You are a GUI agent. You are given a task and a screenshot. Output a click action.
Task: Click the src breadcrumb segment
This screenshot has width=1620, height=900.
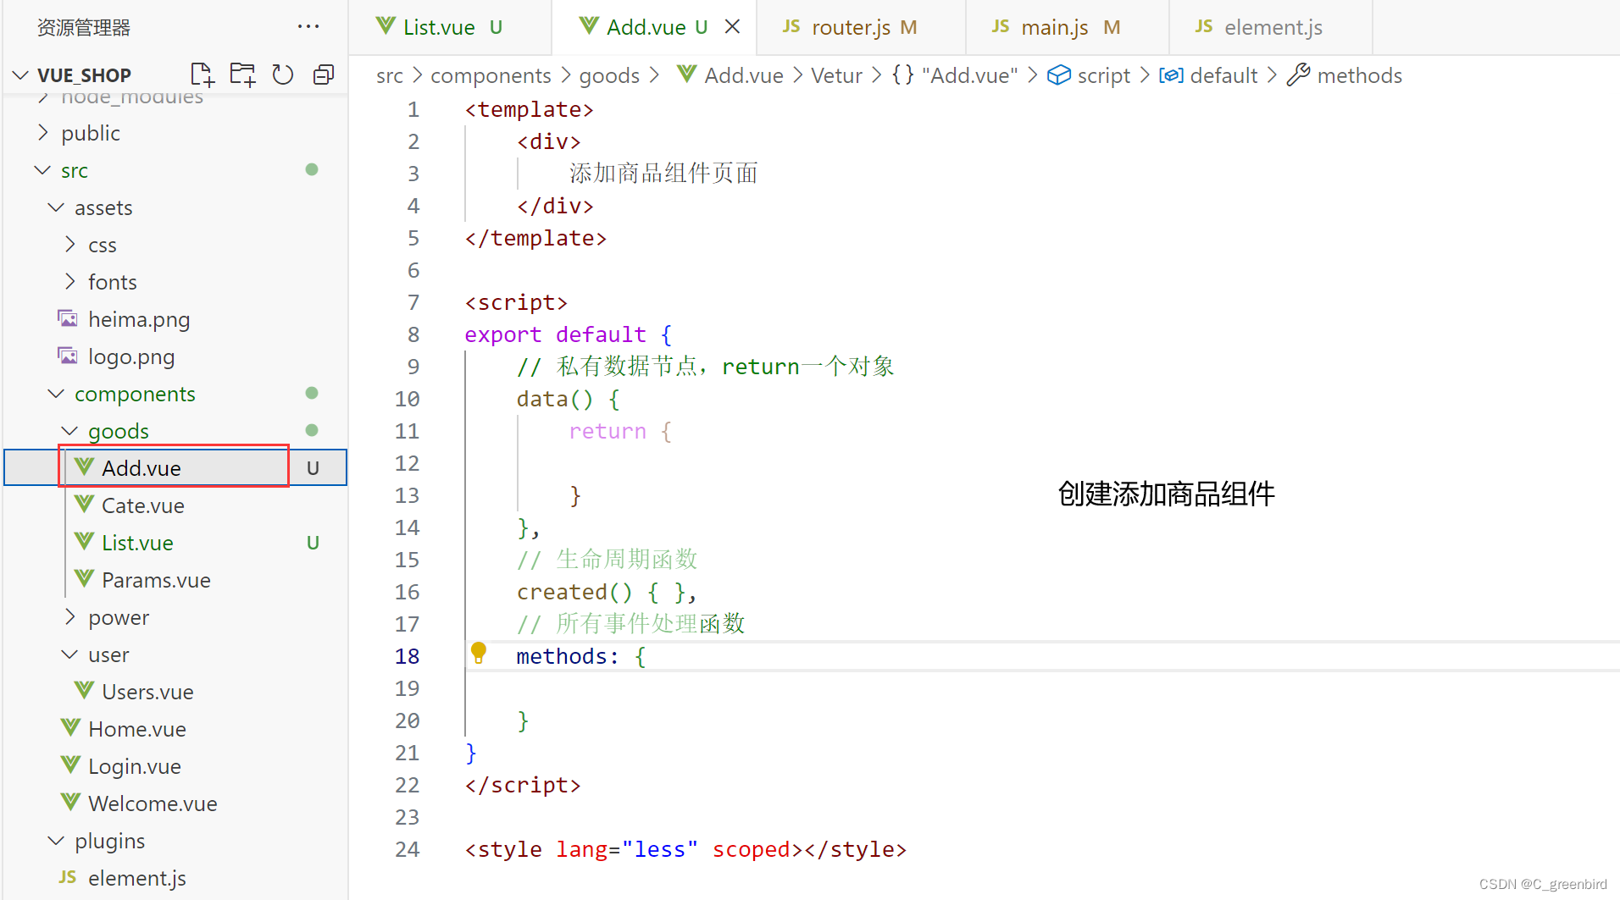pyautogui.click(x=390, y=75)
